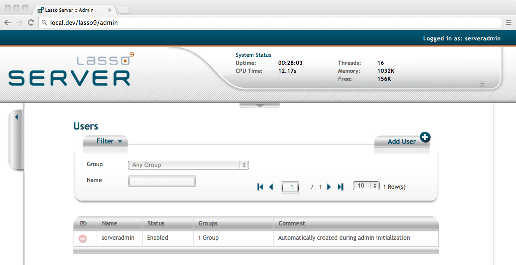516x265 pixels.
Task: Sort by the Status column header
Action: (x=156, y=223)
